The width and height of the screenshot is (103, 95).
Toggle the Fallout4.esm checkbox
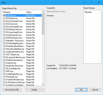4,15
